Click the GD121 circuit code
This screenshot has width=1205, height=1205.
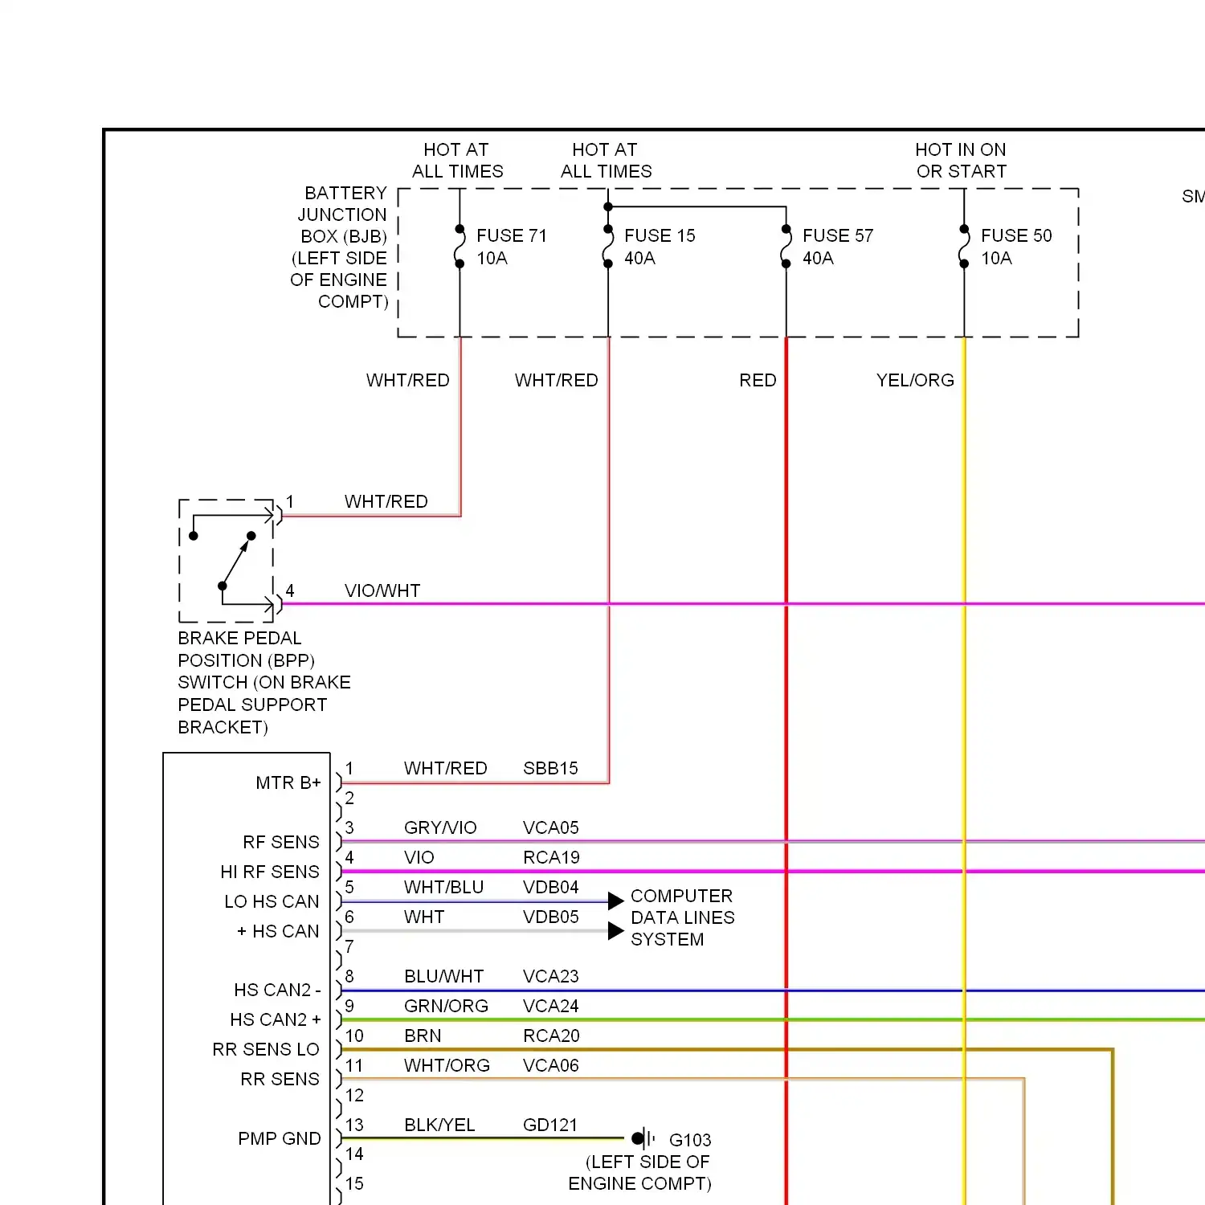pos(550,1125)
